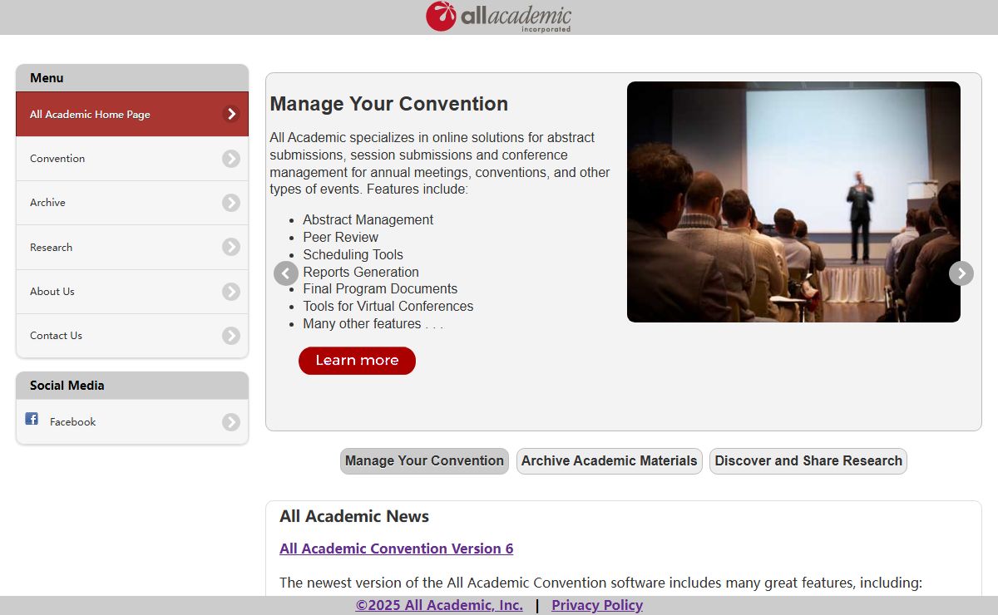Open the Archive menu item

(x=132, y=203)
